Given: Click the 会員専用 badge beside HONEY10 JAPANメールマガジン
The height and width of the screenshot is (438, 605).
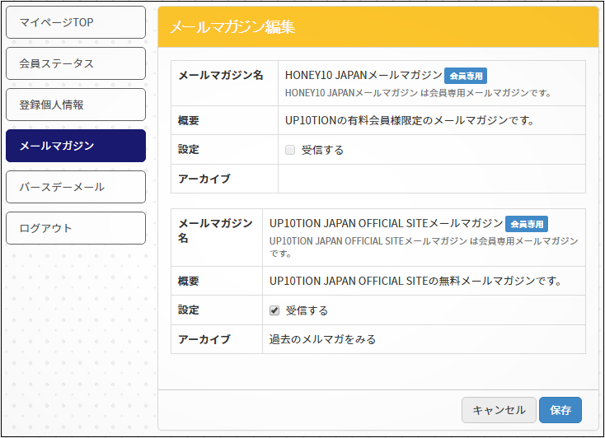Looking at the screenshot, I should [x=466, y=76].
